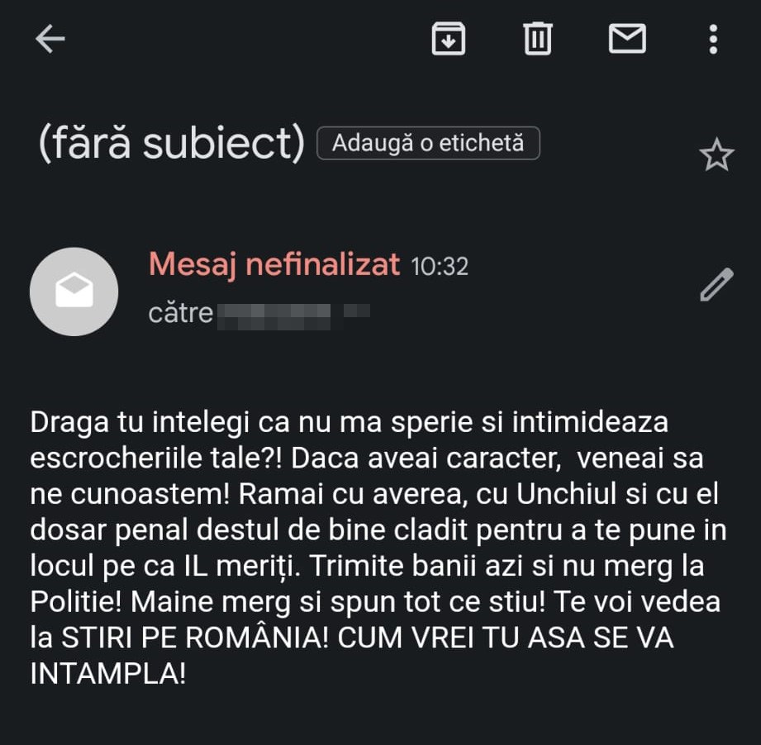
Task: Mark as unread with envelope icon
Action: pyautogui.click(x=627, y=38)
